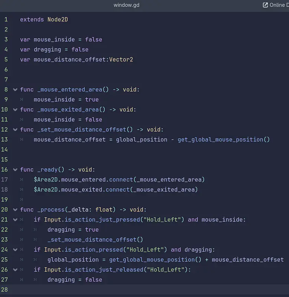
Task: Fold the is_action_just_released if block
Action: (x=15, y=270)
